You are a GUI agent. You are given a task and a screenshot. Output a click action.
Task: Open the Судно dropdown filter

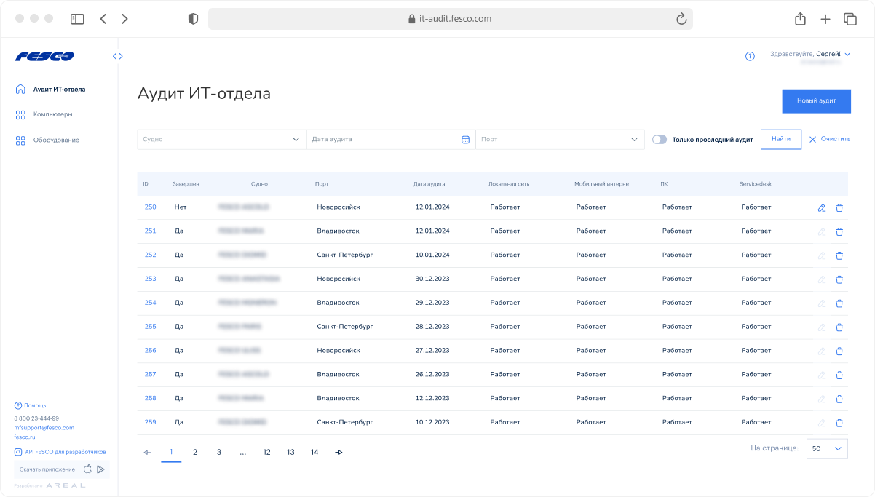221,139
